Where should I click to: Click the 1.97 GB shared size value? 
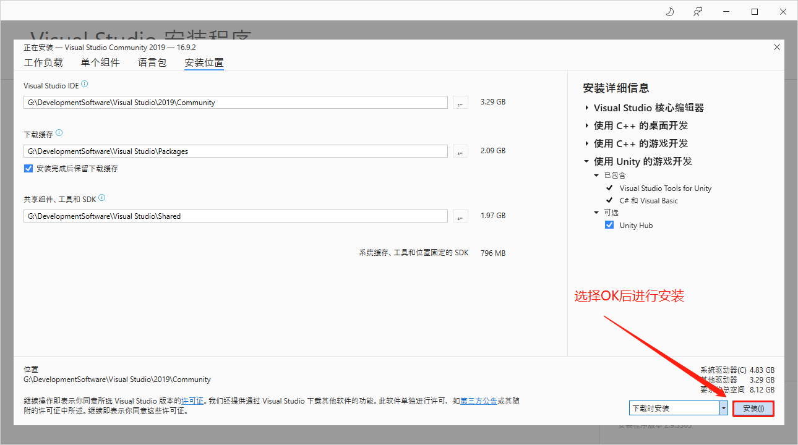click(x=493, y=216)
